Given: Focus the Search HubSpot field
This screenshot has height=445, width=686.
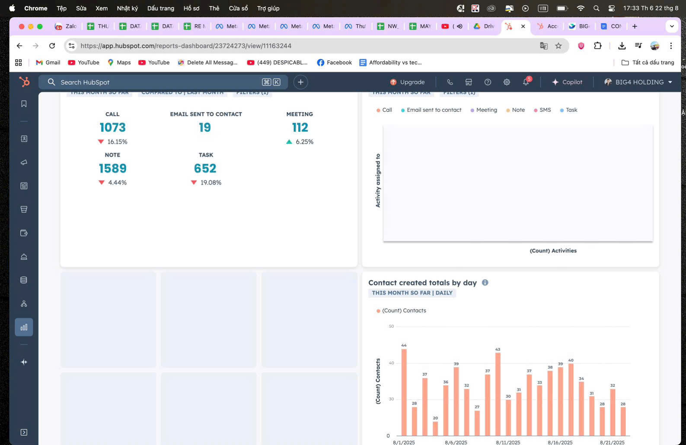Looking at the screenshot, I should tap(163, 82).
